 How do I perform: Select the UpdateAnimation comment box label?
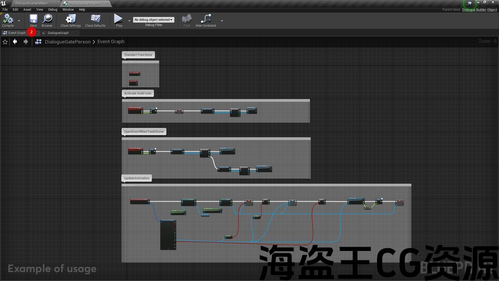pyautogui.click(x=136, y=178)
